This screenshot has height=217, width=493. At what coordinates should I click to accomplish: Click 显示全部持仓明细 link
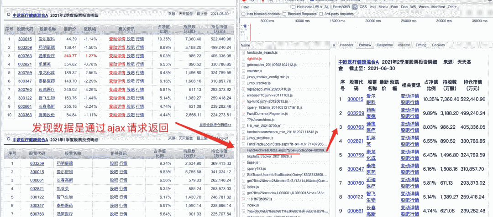(x=215, y=125)
